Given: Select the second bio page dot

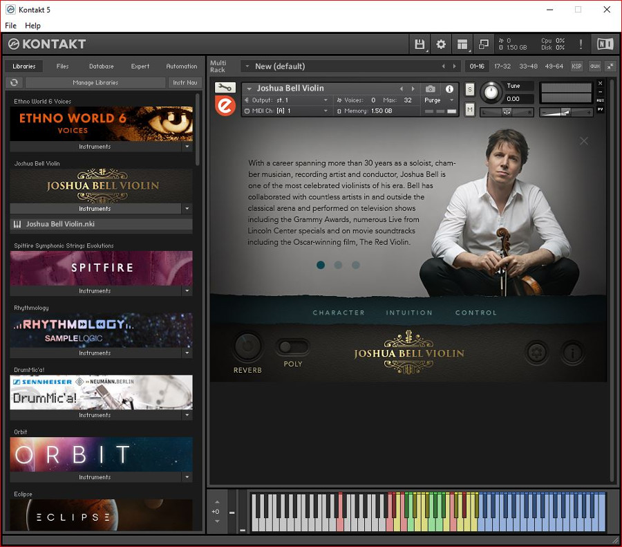Looking at the screenshot, I should click(338, 265).
